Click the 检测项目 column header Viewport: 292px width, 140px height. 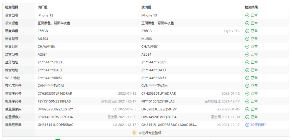[12, 7]
